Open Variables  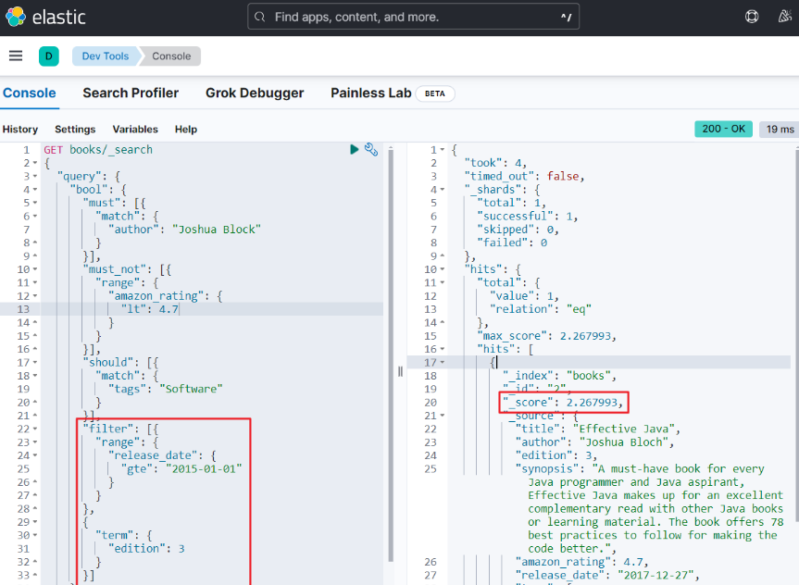click(135, 130)
